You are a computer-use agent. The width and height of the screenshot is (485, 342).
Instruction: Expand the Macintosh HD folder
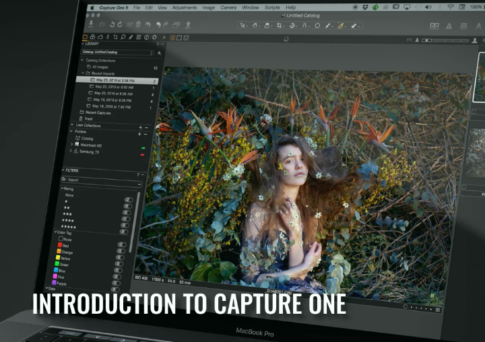(72, 144)
